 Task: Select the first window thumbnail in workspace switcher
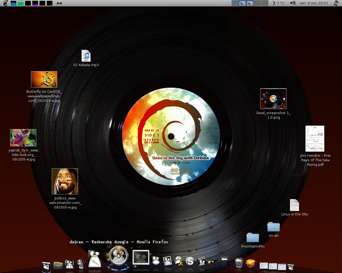coord(242,3)
